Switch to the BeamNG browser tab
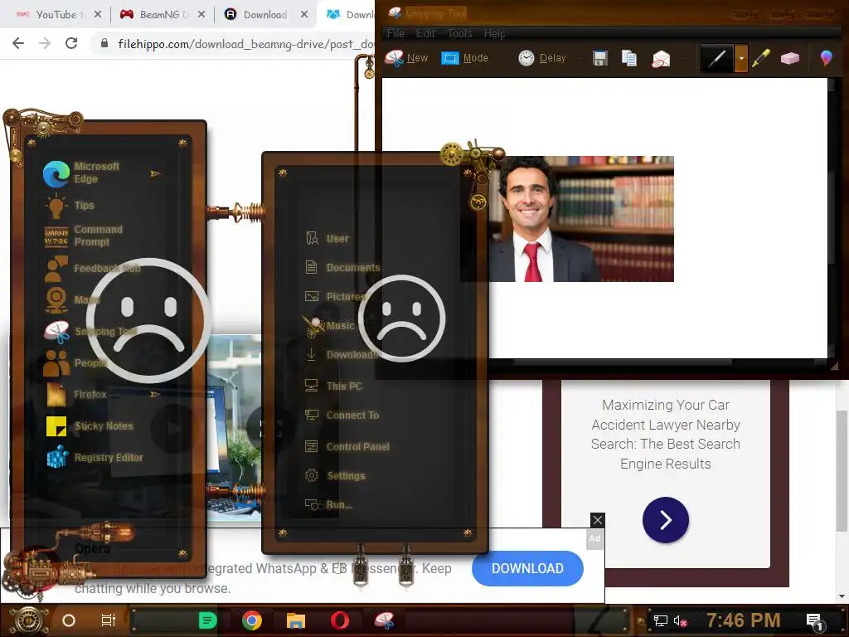 coord(161,15)
